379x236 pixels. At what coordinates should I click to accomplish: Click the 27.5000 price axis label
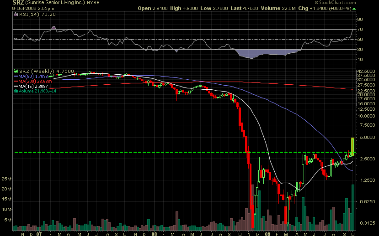coord(366,85)
